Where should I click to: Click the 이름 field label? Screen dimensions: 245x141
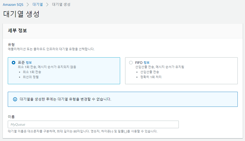11,117
